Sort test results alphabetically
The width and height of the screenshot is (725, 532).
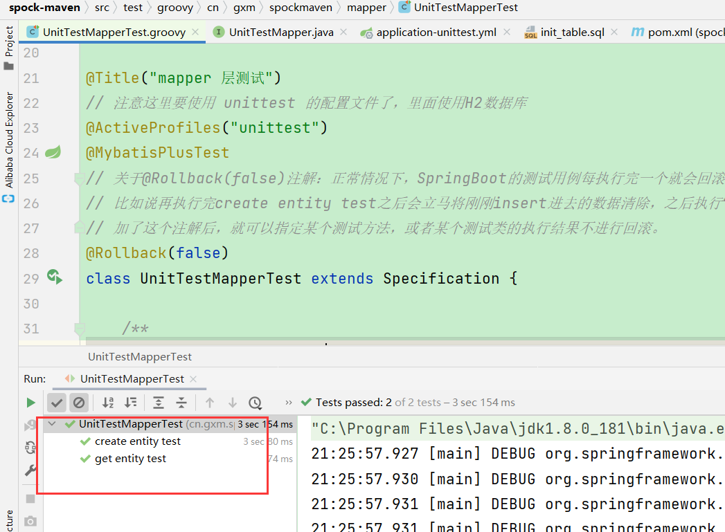tap(108, 403)
